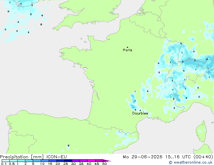Screen dimensions: 214x165
Task: Click the Paris city label
Action: coord(128,50)
